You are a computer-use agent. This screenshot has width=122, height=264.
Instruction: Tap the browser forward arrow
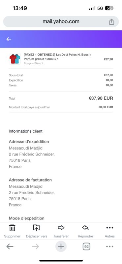tap(35, 247)
